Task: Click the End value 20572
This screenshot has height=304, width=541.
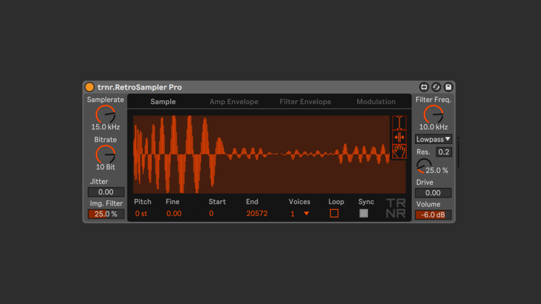Action: [x=257, y=213]
